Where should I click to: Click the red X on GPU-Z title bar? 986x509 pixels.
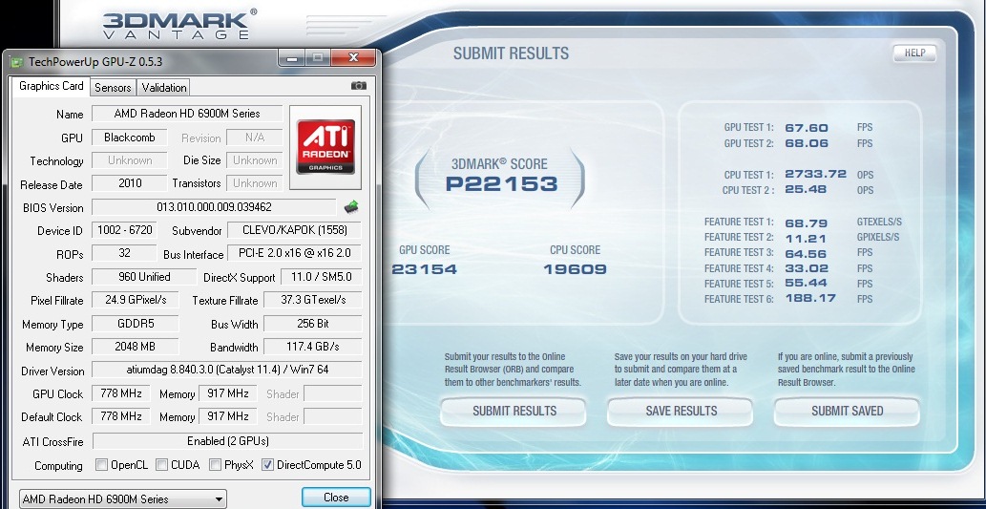353,58
